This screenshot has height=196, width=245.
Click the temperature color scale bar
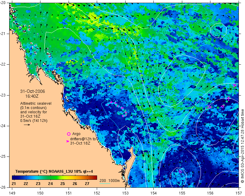(55, 178)
